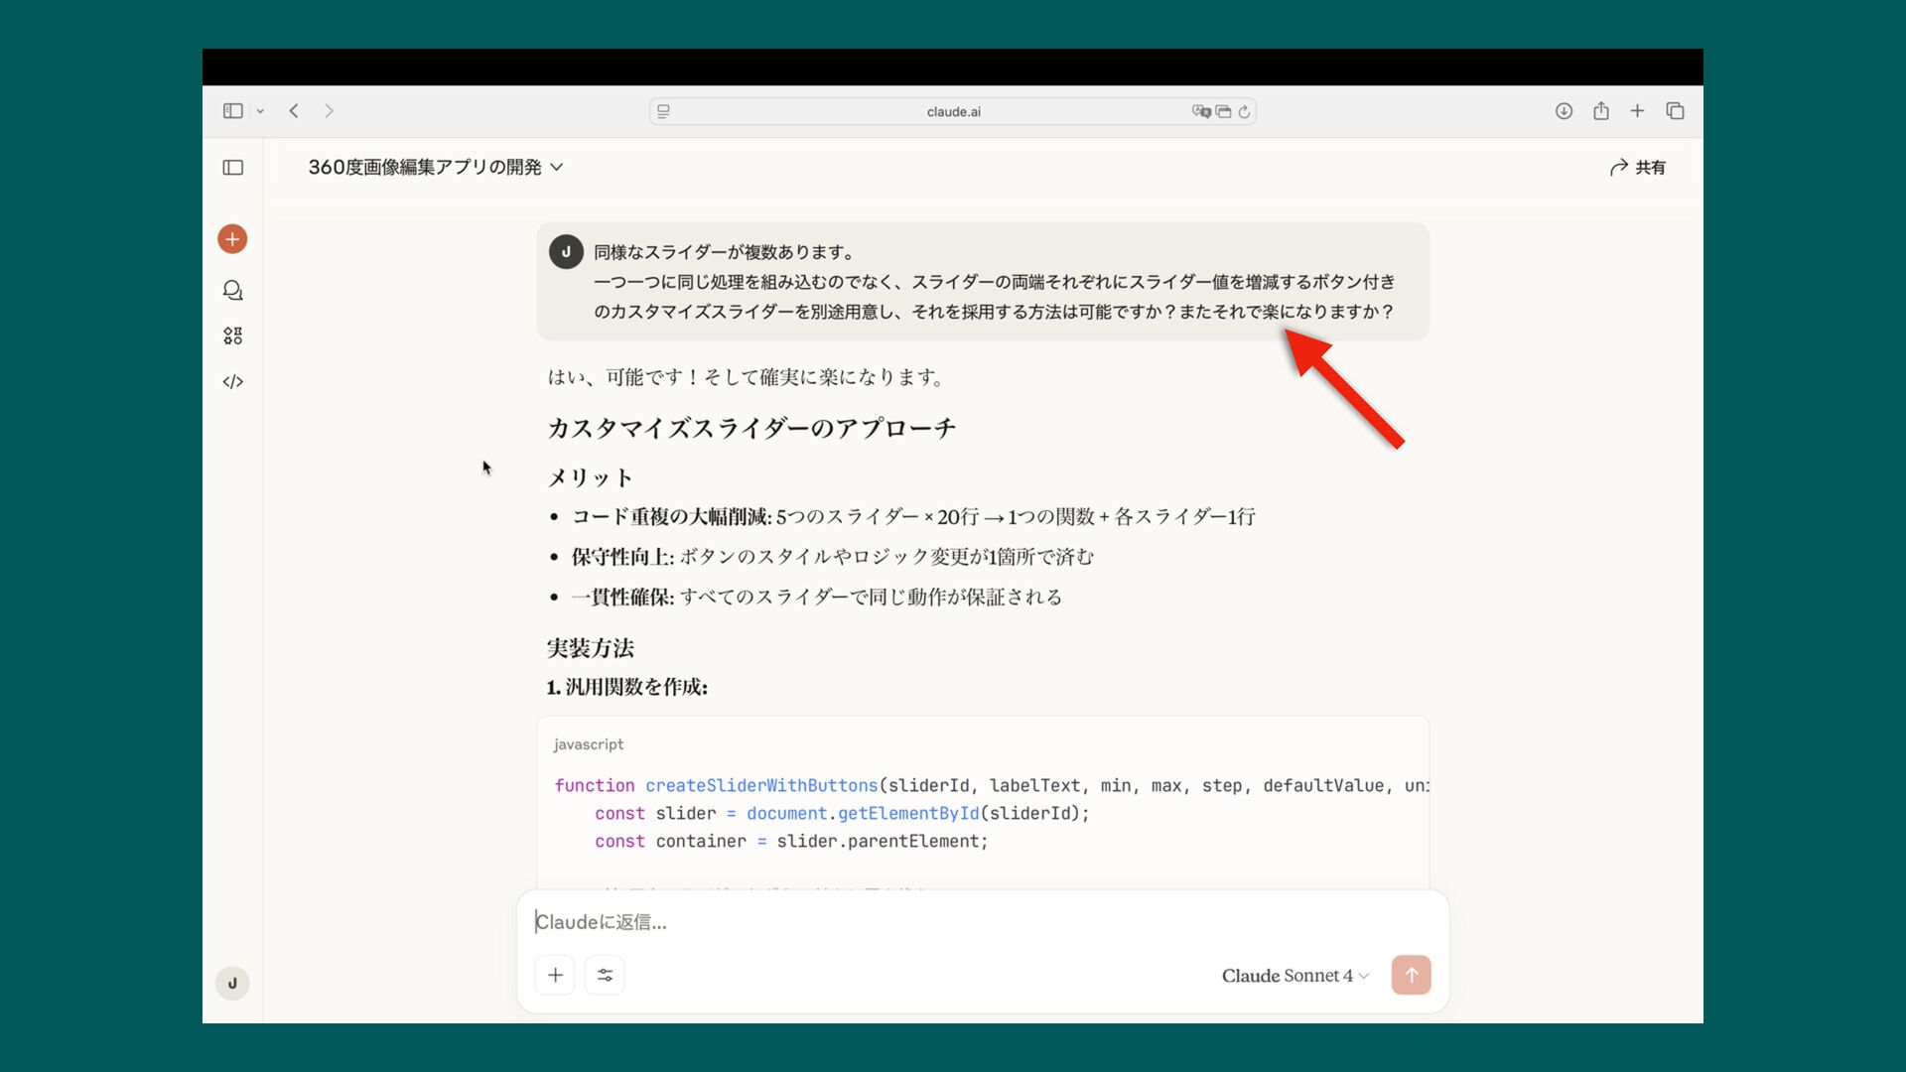Click heading カスタマイズスライダーのアプローチ
This screenshot has height=1072, width=1906.
click(x=751, y=428)
